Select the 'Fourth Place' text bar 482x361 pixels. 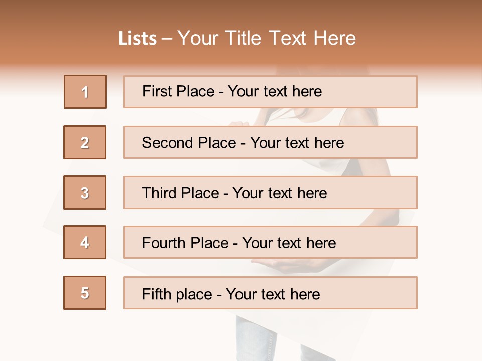[270, 242]
